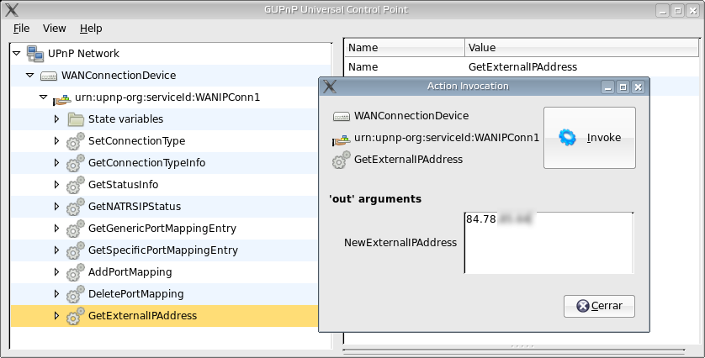Open the File menu
The width and height of the screenshot is (705, 358).
(x=21, y=29)
